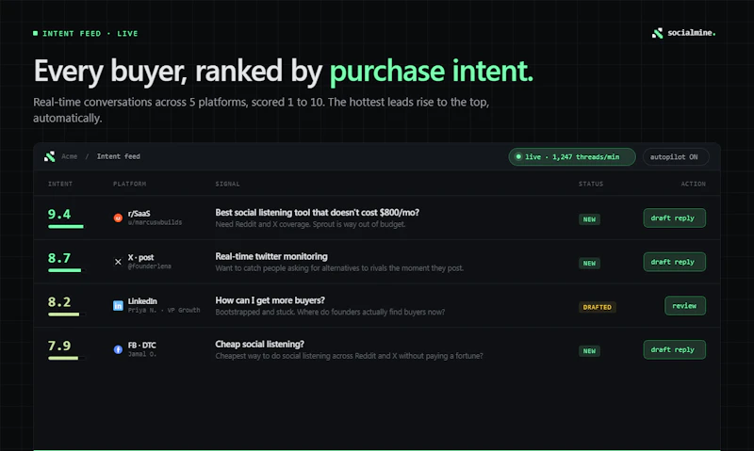Draft reply for Real-time twitter monitoring
The image size is (754, 451).
674,262
